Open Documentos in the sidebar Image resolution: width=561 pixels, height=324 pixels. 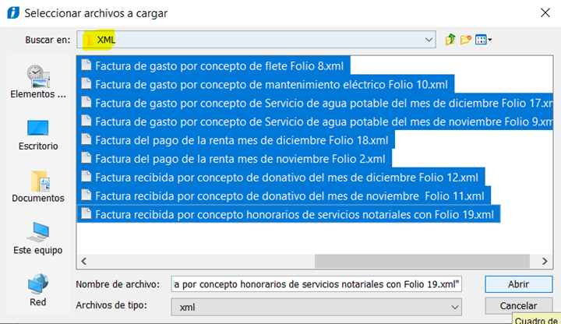click(38, 185)
